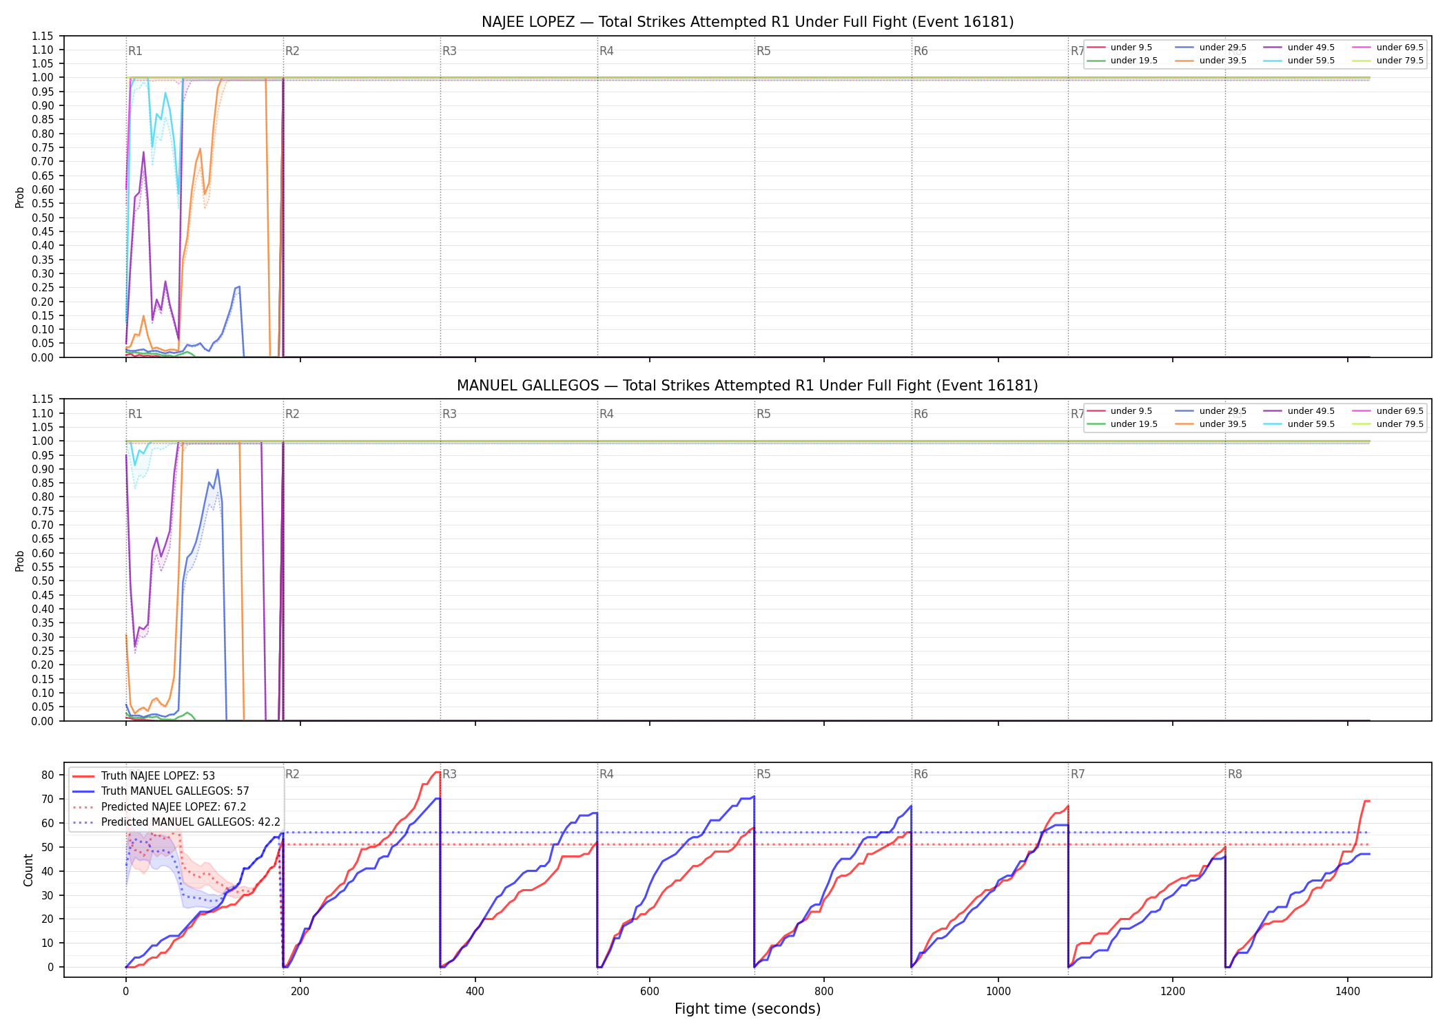Click R1 marker in Najee Lopez chart
The image size is (1447, 1033).
click(x=135, y=51)
